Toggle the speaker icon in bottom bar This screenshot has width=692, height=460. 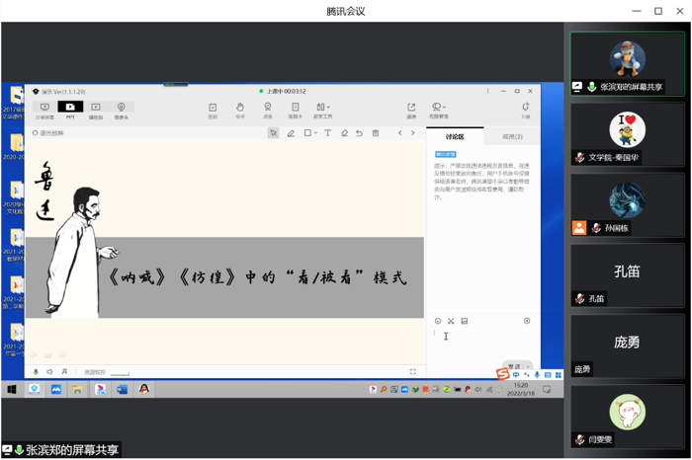click(x=50, y=372)
